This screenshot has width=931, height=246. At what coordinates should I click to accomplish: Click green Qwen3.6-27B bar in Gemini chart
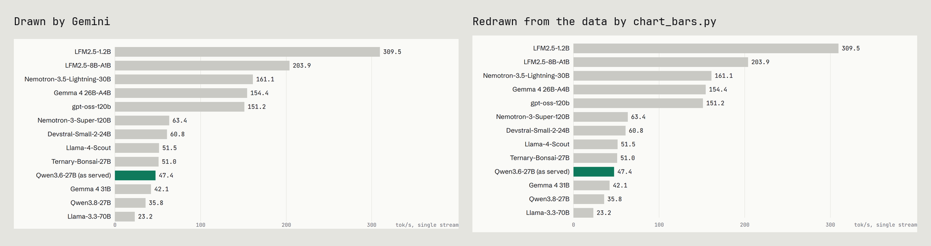pyautogui.click(x=135, y=176)
